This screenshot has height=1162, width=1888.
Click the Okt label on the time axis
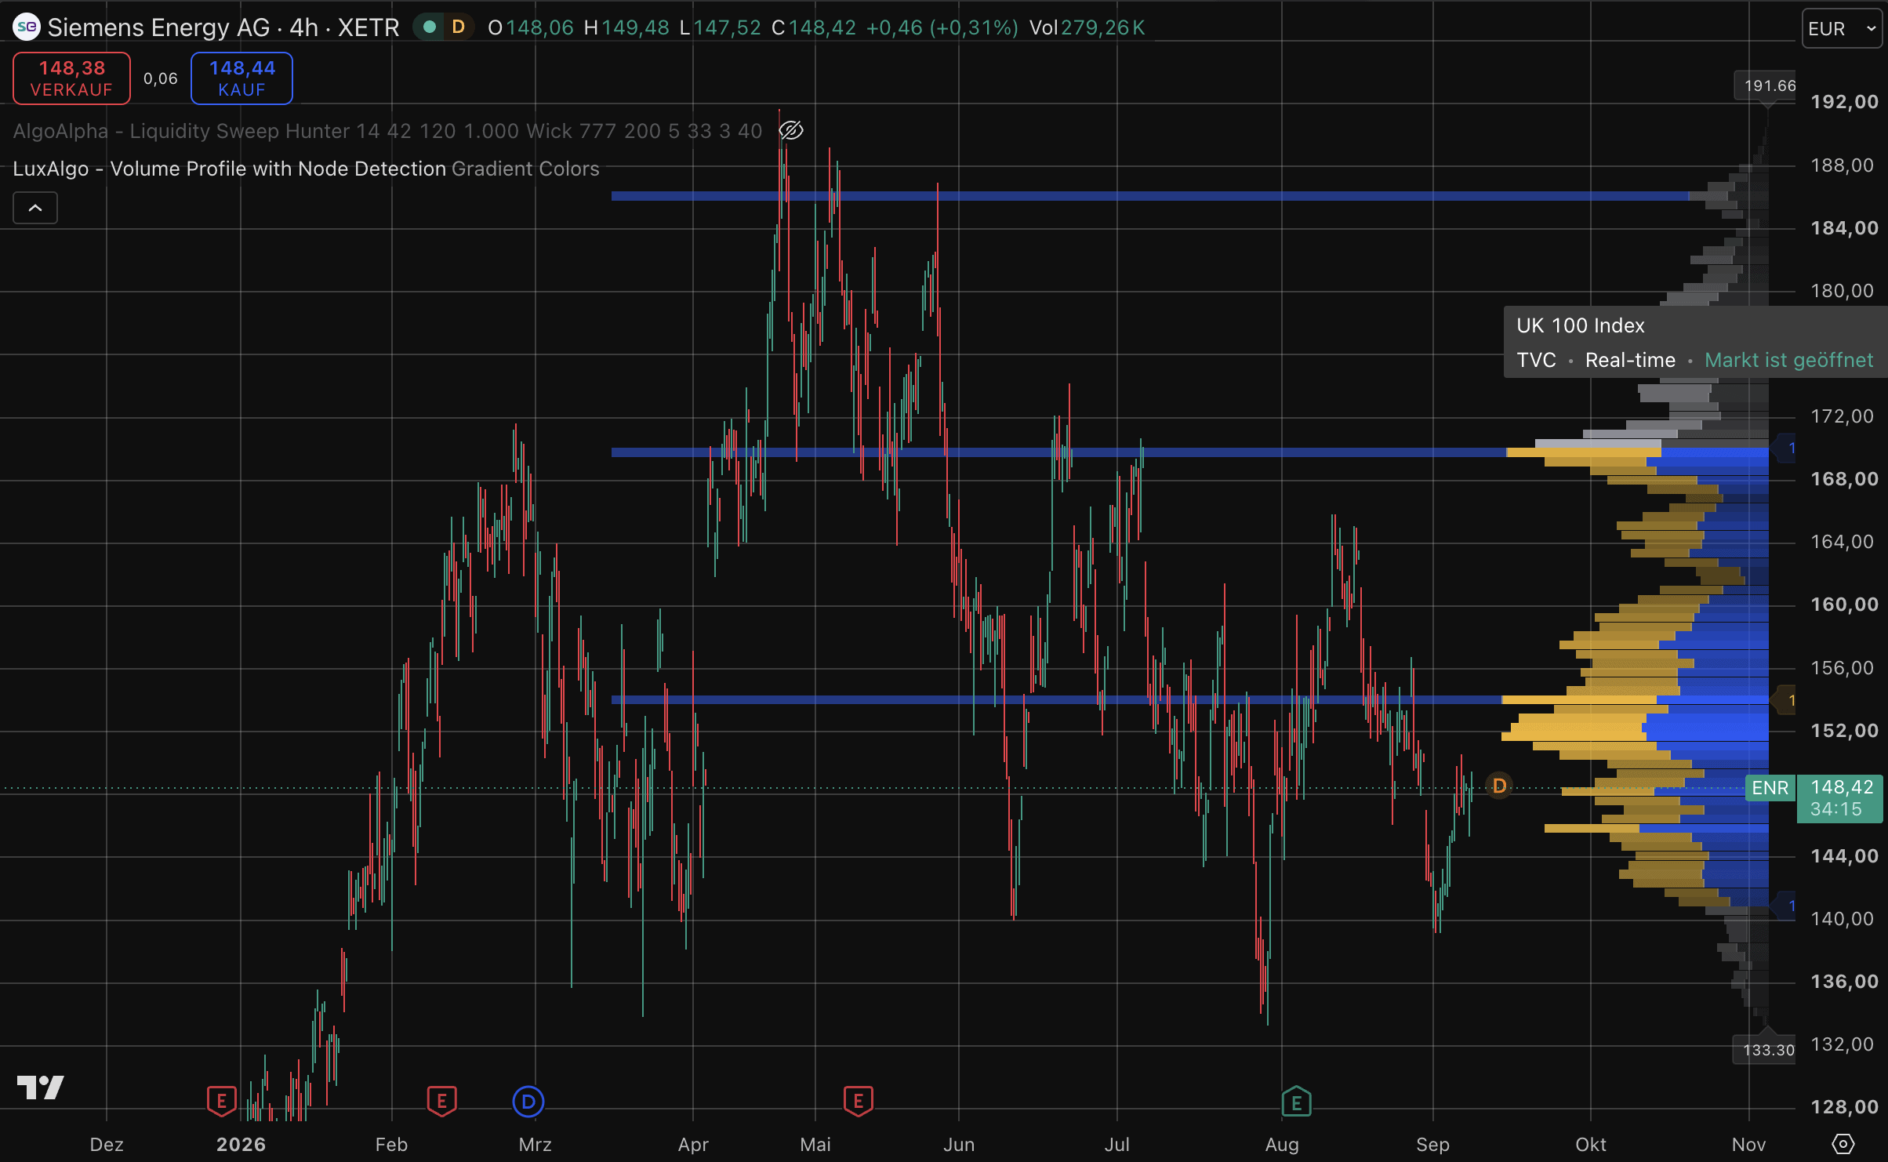[x=1591, y=1144]
